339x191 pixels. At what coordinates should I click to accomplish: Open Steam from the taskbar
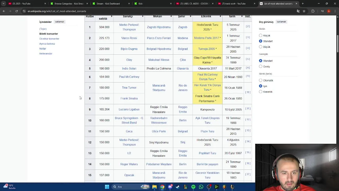pyautogui.click(x=178, y=187)
